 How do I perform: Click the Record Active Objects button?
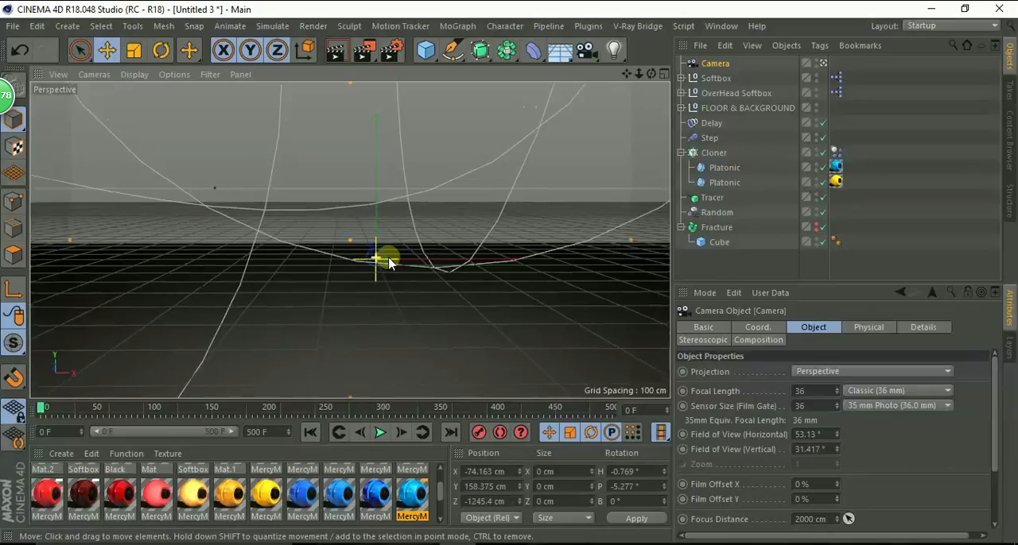coord(479,432)
